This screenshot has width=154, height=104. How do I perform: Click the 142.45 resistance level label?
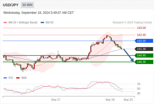click(x=141, y=35)
